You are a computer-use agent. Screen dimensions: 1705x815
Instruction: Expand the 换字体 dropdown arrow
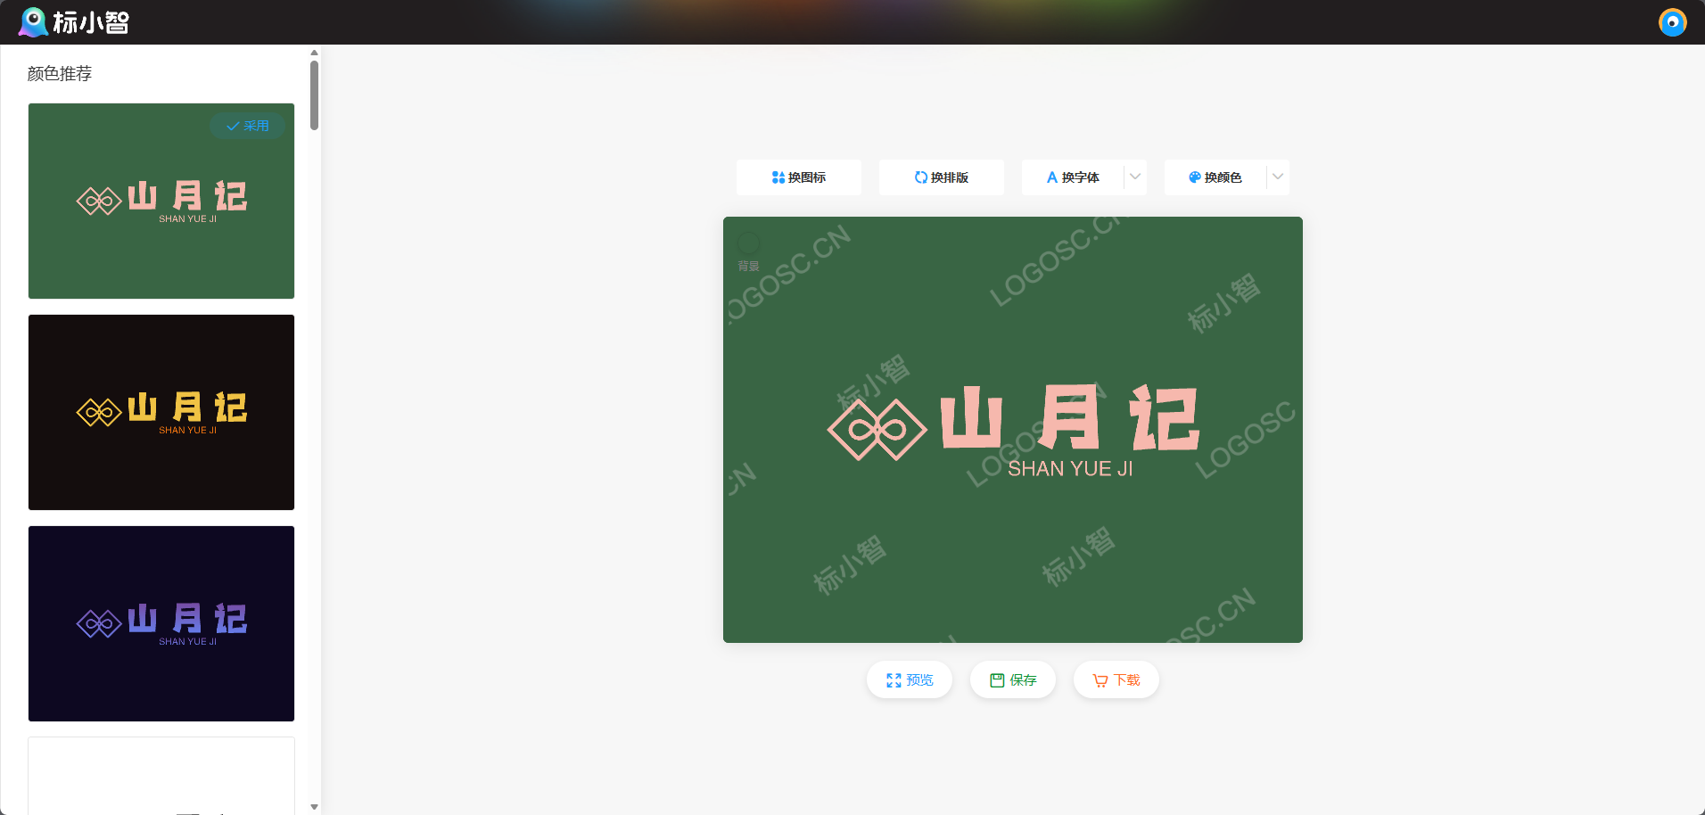coord(1135,177)
